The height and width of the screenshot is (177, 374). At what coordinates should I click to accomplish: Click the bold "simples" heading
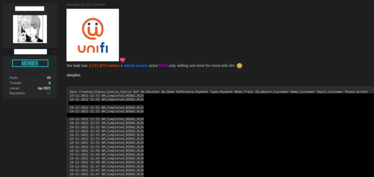tap(73, 75)
